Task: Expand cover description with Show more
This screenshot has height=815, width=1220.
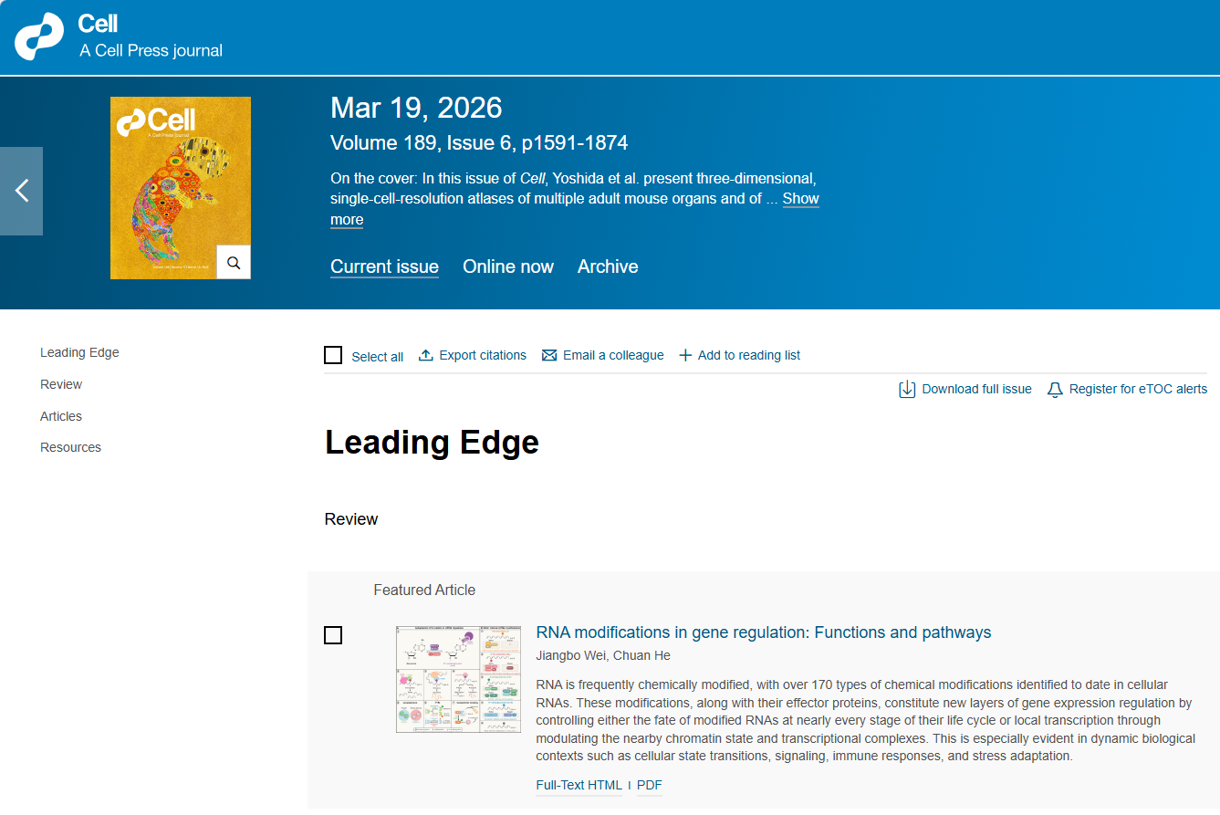Action: tap(800, 199)
